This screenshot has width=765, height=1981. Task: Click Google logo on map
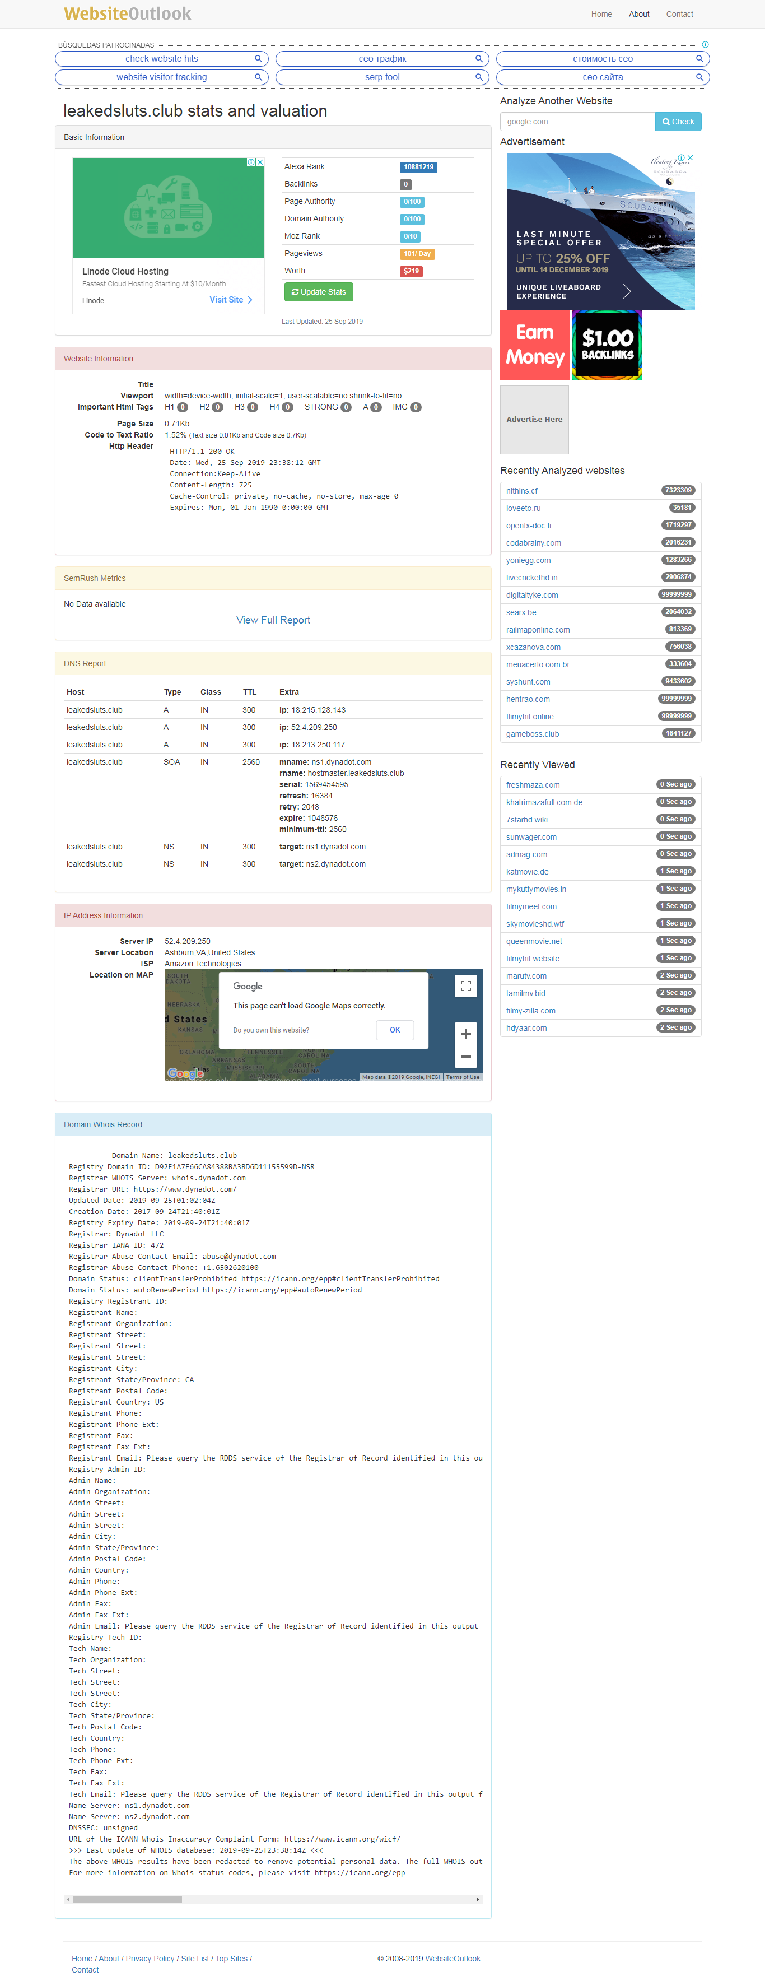point(185,1073)
